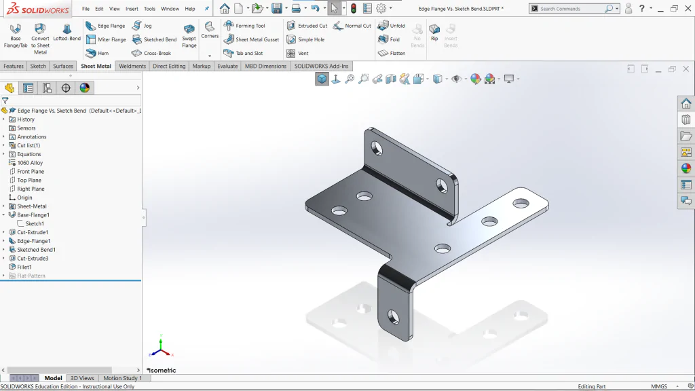Click Convert to Sheet Metal tool
This screenshot has height=391, width=695.
(40, 39)
